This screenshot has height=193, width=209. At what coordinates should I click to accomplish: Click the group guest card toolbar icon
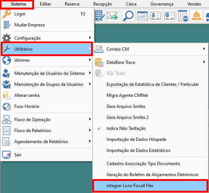[x=169, y=16]
